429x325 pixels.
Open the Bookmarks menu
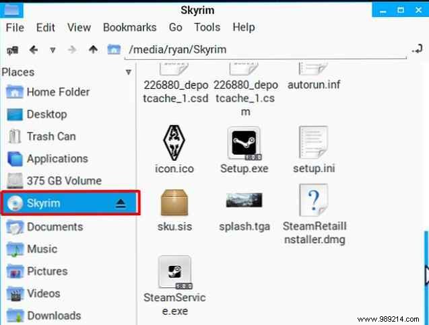[x=130, y=28]
